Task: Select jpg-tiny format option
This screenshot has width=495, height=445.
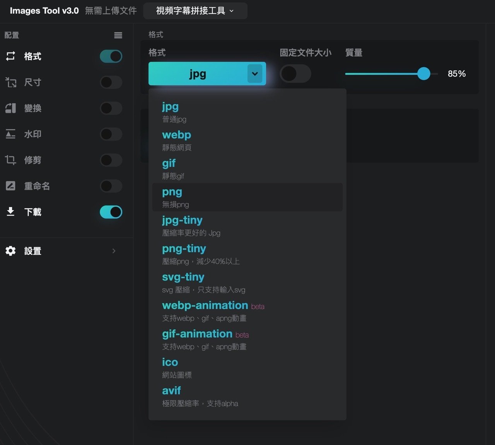Action: 247,226
